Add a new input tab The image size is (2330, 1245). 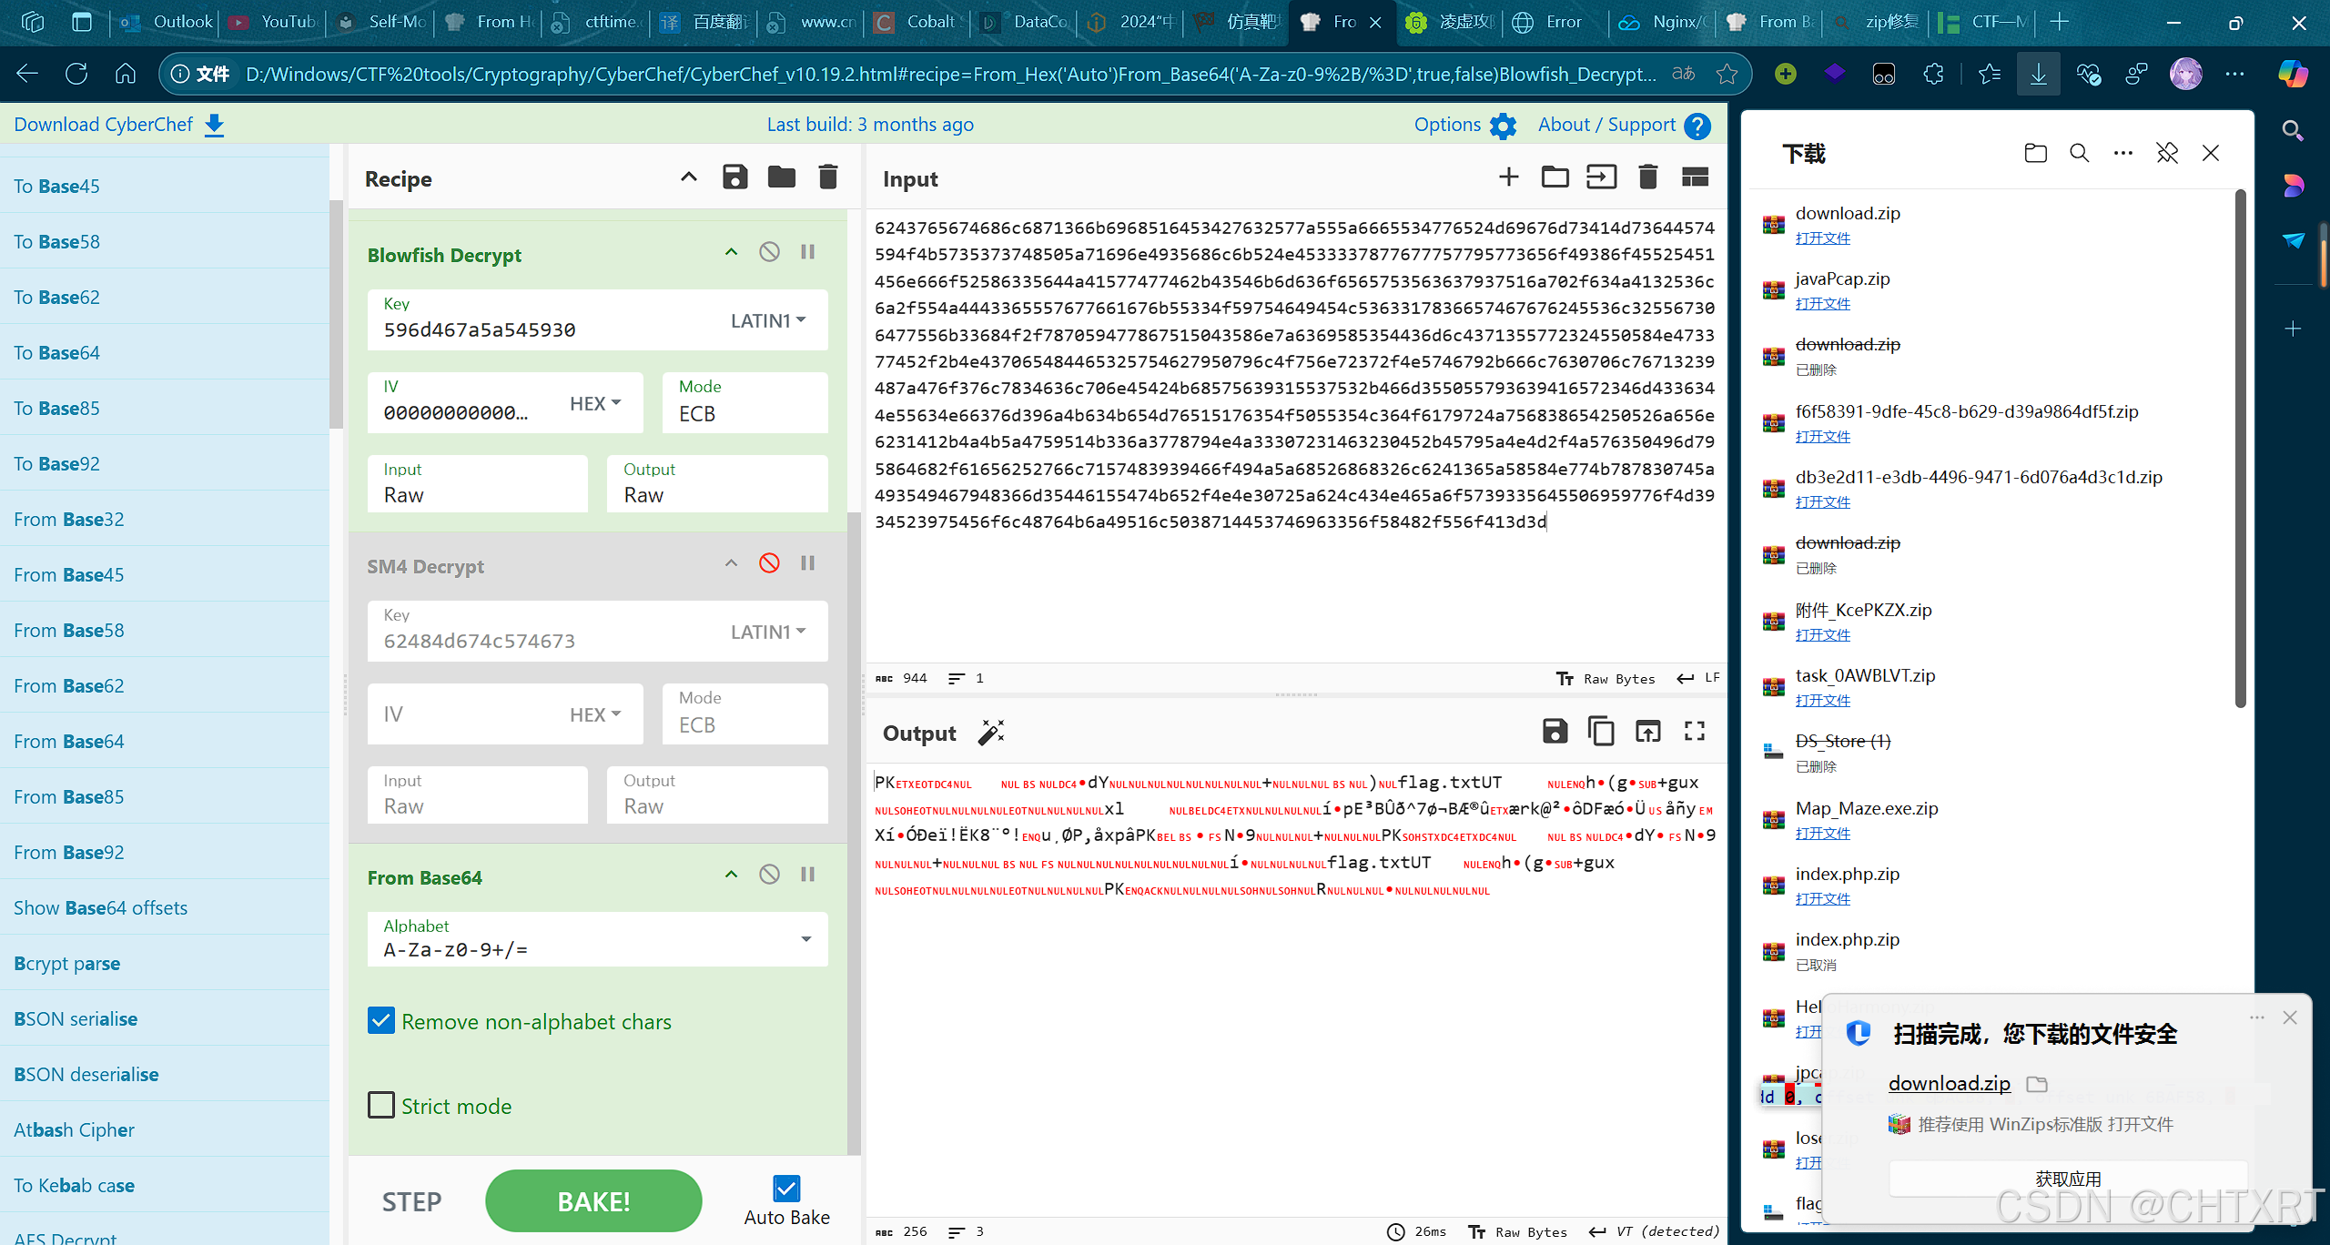(1508, 177)
